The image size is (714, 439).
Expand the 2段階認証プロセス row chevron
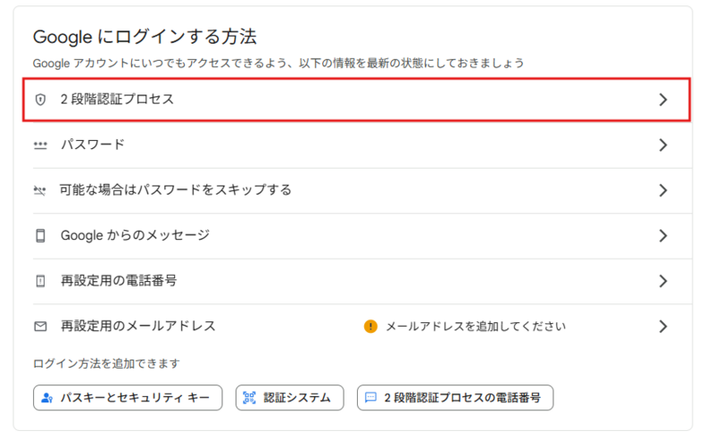click(x=663, y=99)
